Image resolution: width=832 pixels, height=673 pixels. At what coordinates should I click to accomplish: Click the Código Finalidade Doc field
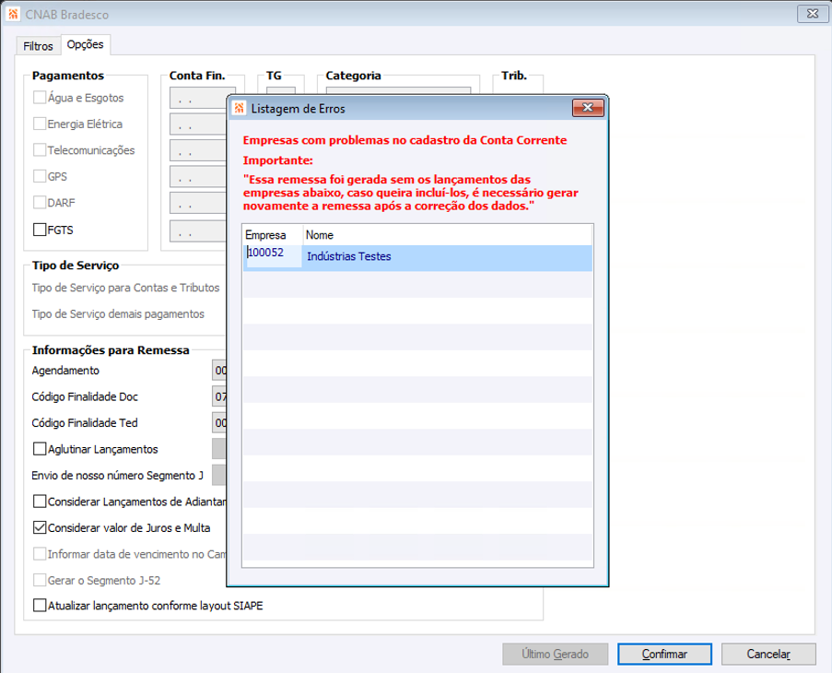coord(219,396)
